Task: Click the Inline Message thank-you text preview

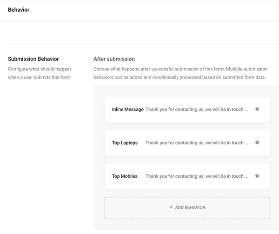Action: (194, 110)
